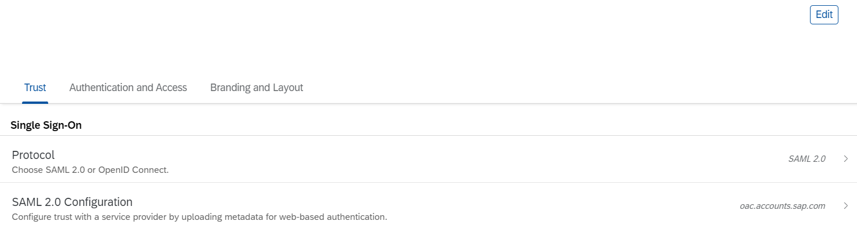Screen dimensions: 857x228
Task: Open the SAML 2.0 Configuration list item
Action: [x=428, y=205]
